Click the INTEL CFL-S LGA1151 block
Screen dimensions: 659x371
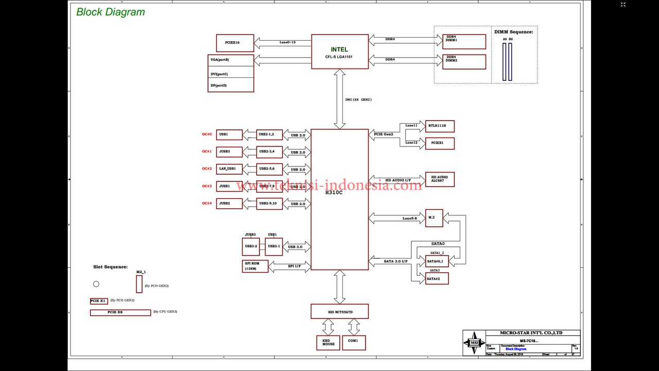340,52
